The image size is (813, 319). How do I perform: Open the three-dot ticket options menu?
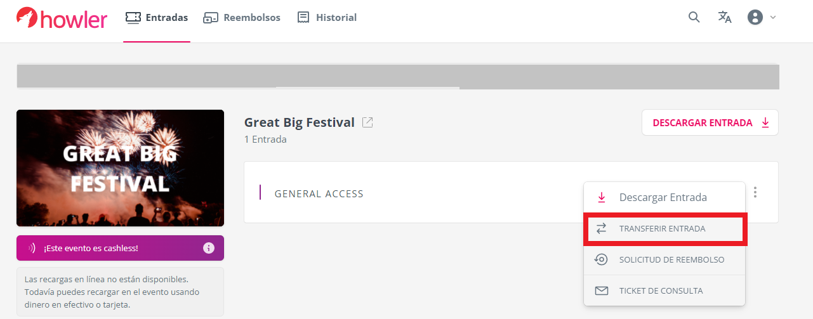click(755, 192)
